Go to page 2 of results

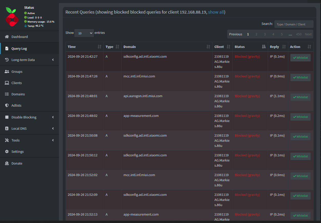coord(256,34)
